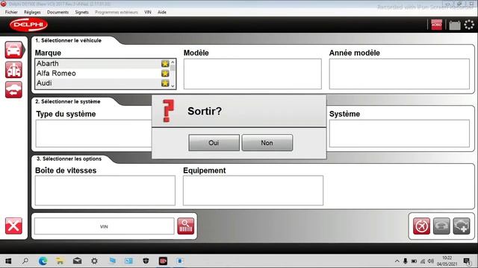Click the taskbar search icon
This screenshot has width=478, height=268.
(x=25, y=261)
